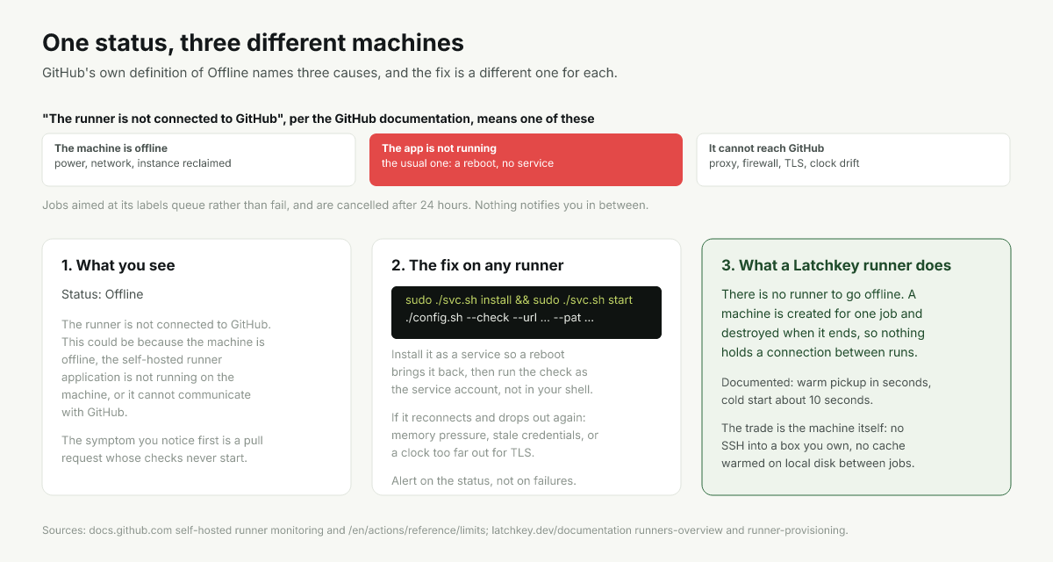Click "Documented: warm pickup in seconds" paragraph
The width and height of the screenshot is (1053, 562).
pos(826,392)
